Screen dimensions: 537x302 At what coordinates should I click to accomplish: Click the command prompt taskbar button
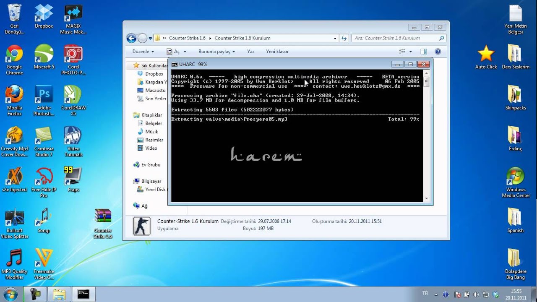(x=83, y=294)
